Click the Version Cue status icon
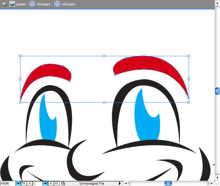220x186 pixels. point(63,184)
